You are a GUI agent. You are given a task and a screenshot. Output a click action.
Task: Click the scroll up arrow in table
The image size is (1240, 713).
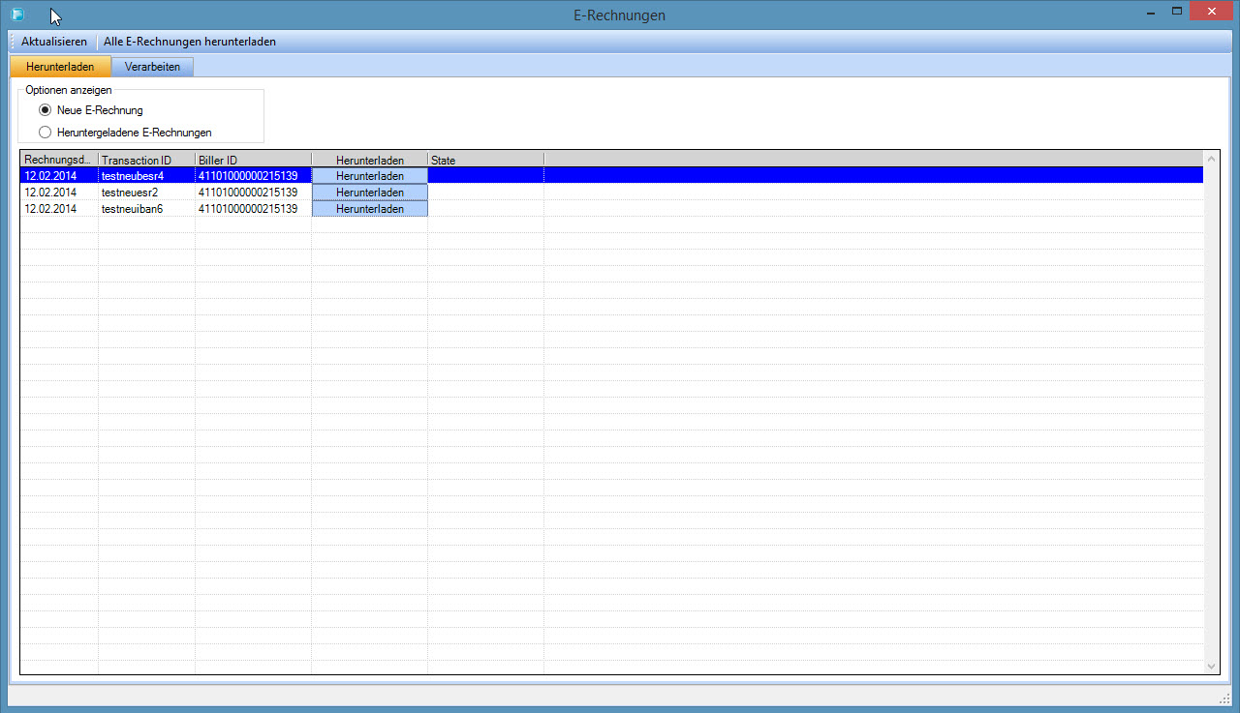tap(1211, 159)
